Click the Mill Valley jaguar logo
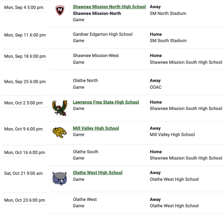This screenshot has height=214, width=224. click(x=60, y=132)
